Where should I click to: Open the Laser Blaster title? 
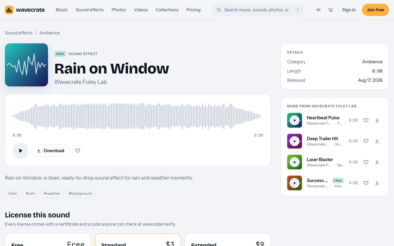320,160
